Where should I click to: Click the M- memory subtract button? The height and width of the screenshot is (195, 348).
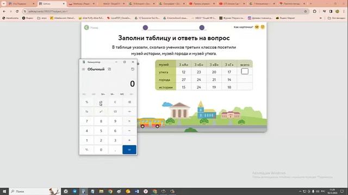pyautogui.click(x=113, y=94)
